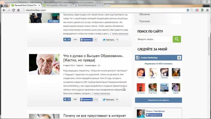211x119 pixels.
Task: Open 'Читать полностью' link of first post
Action: (120, 34)
